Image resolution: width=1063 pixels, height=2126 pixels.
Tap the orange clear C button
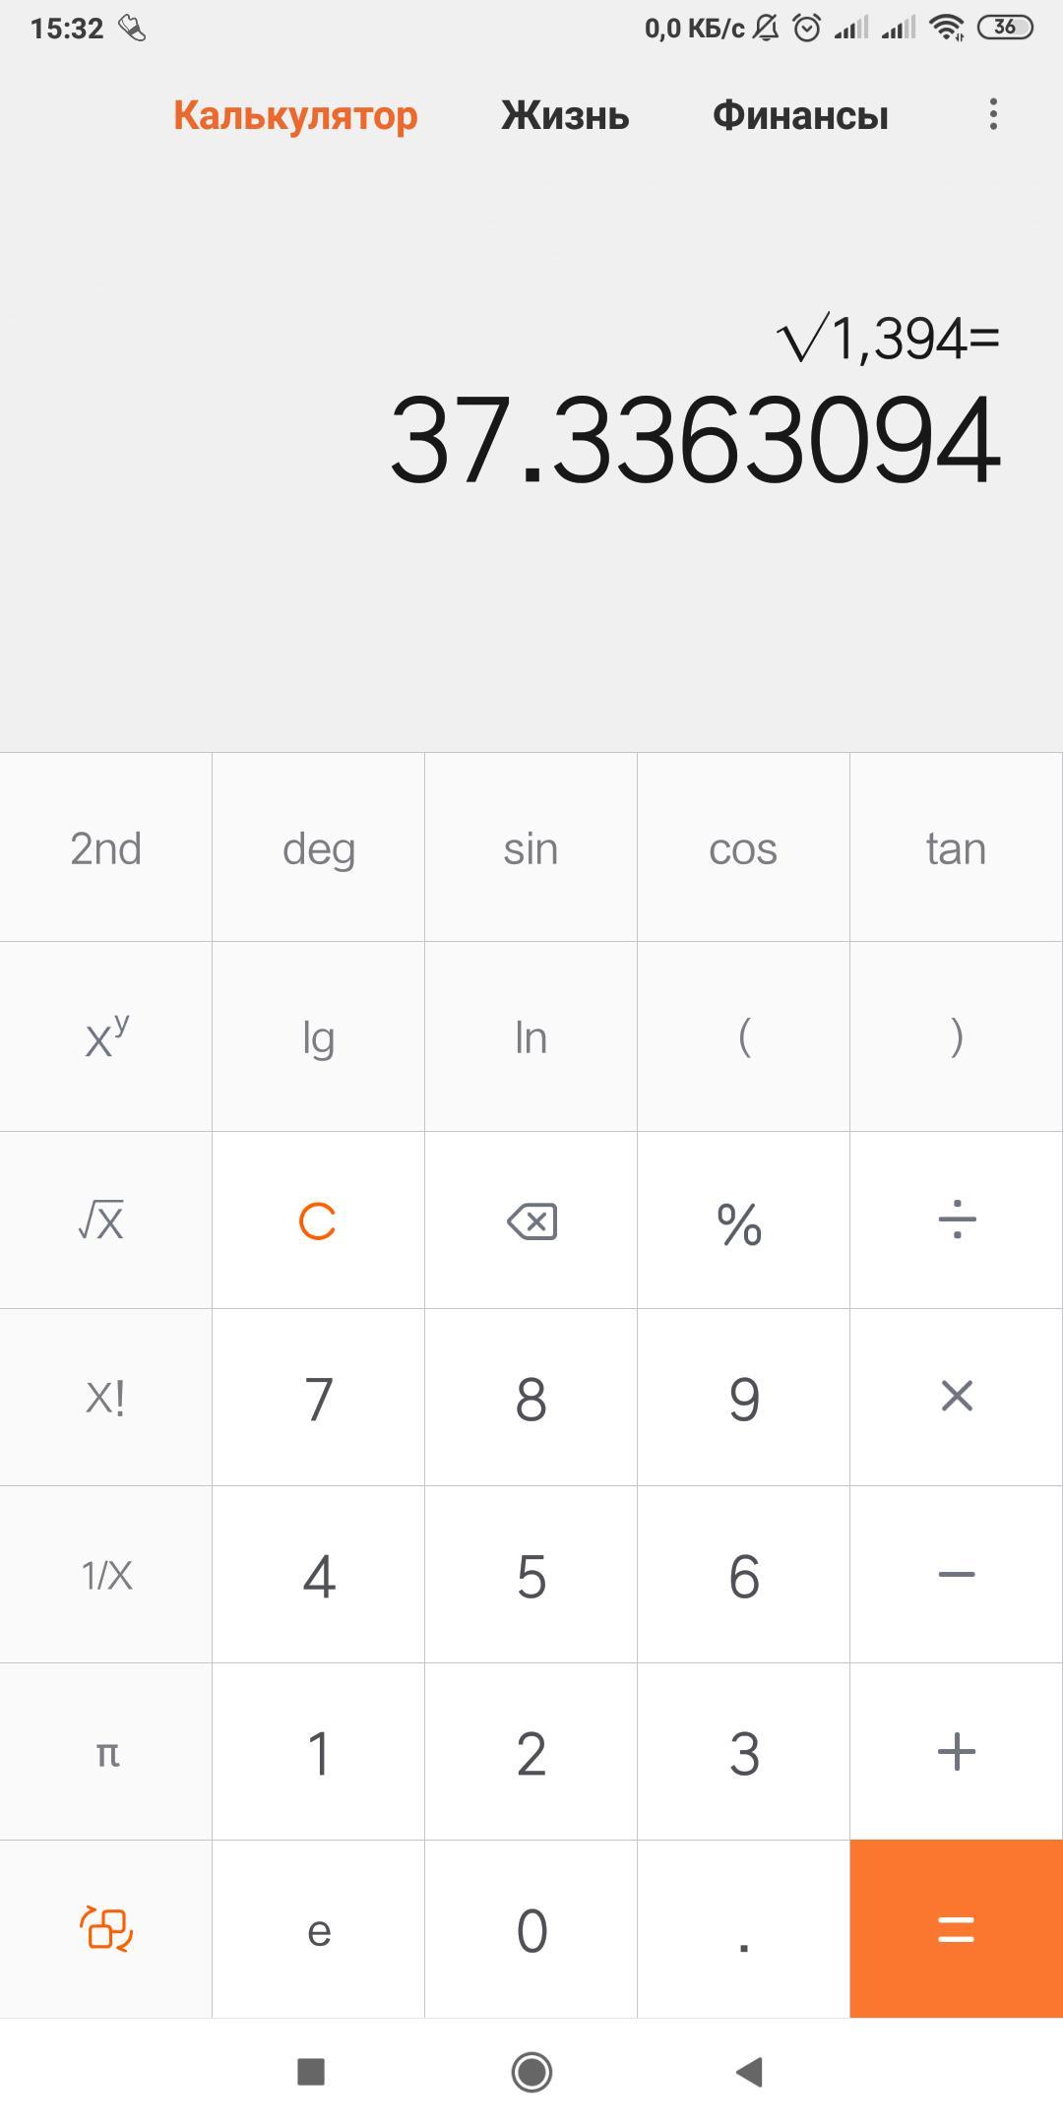point(318,1221)
